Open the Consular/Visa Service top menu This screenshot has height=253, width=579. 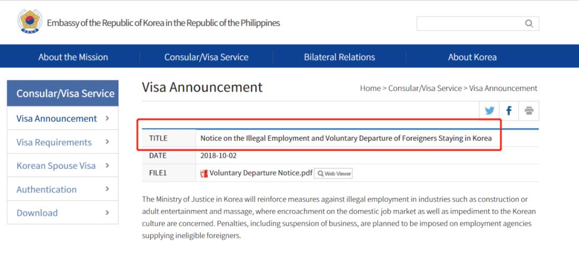tap(206, 57)
